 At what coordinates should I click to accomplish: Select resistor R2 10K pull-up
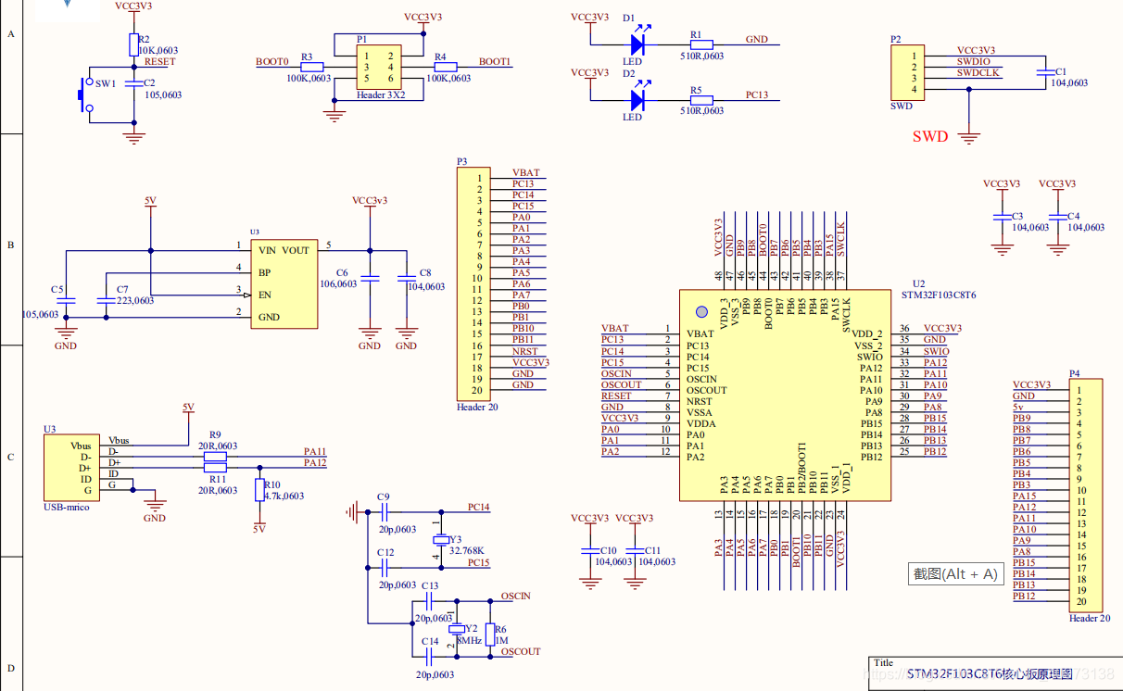coord(132,44)
